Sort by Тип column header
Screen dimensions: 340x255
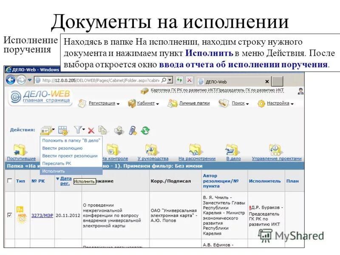coord(20,181)
